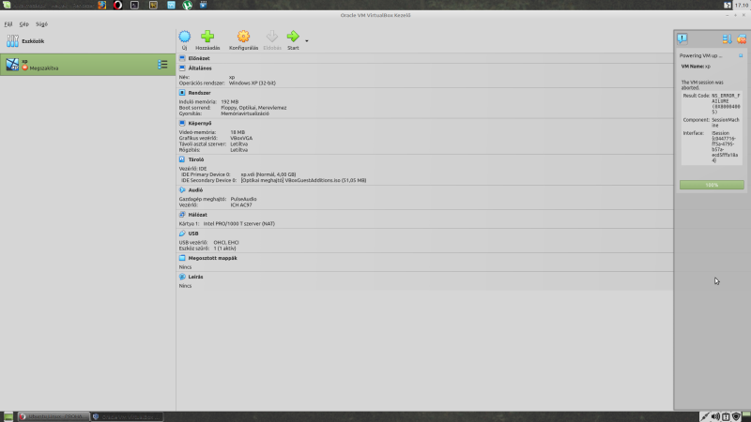
Task: Click the Hálózat network icon
Action: (x=182, y=216)
